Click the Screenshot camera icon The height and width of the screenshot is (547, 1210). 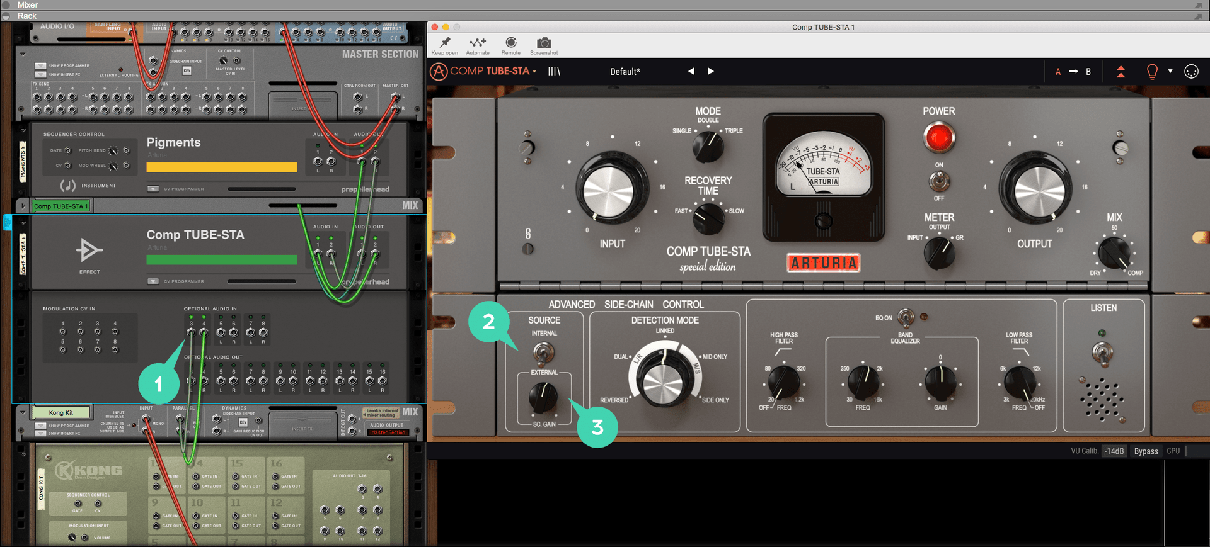click(544, 42)
